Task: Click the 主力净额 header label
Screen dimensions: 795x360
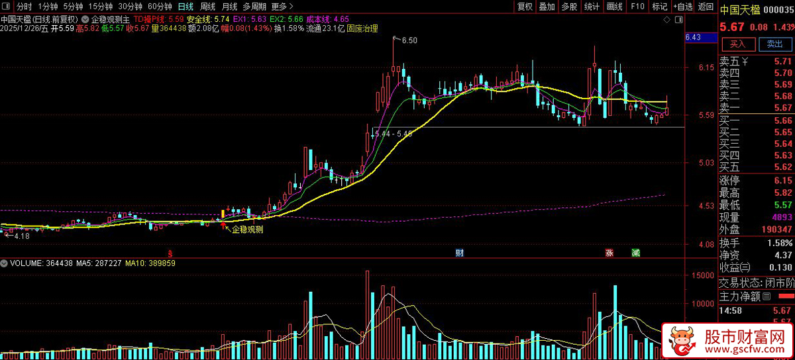Action: tap(740, 296)
